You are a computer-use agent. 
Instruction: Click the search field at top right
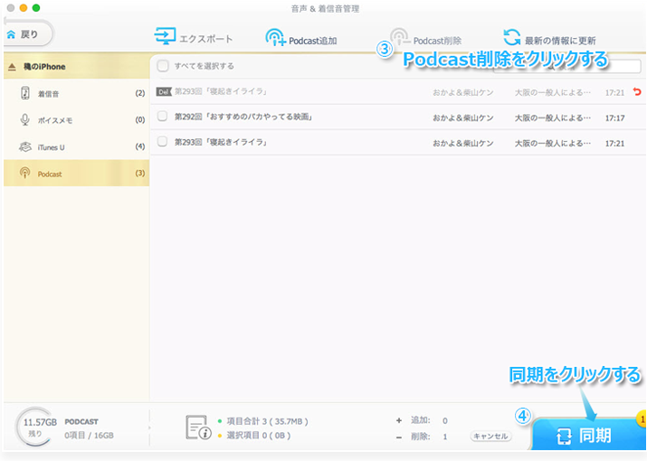coord(567,66)
